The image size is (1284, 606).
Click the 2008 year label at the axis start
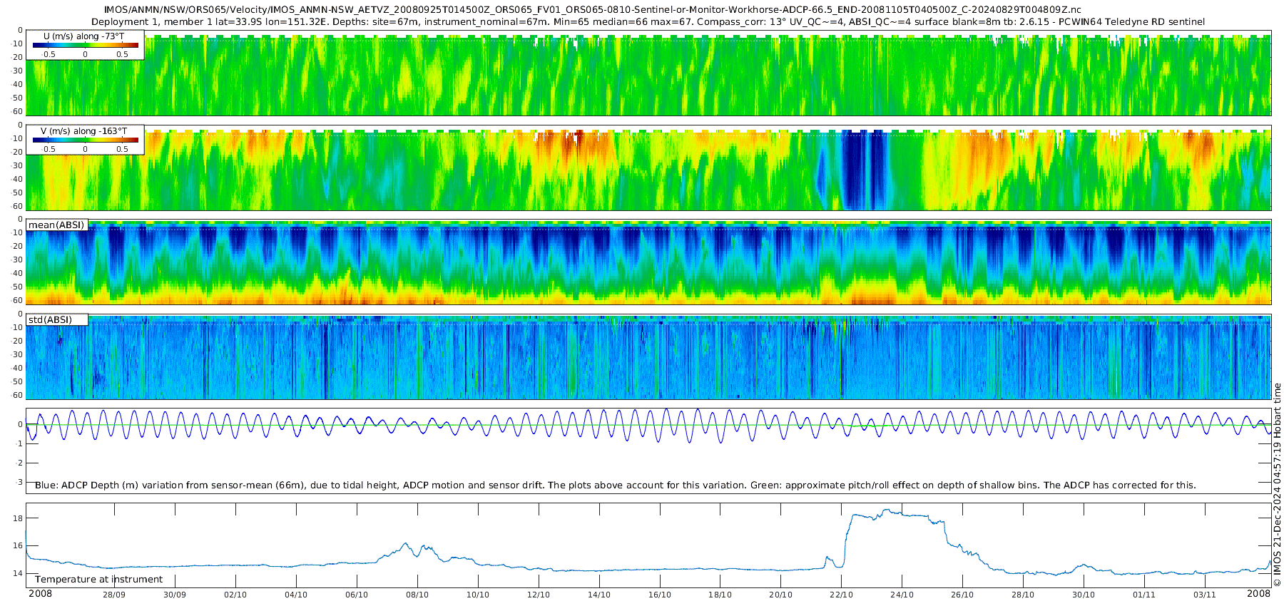[40, 594]
